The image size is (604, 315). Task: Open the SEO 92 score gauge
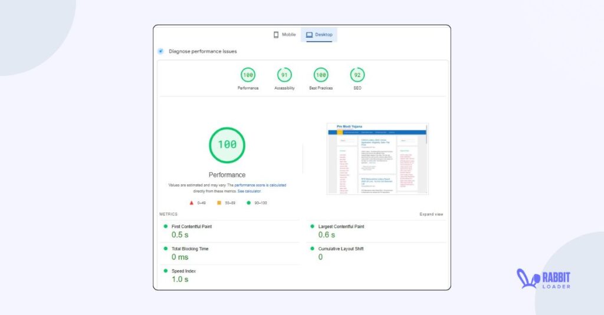click(x=357, y=75)
